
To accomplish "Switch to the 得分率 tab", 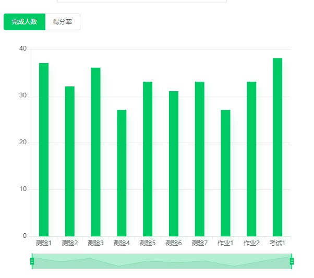I will coord(63,22).
